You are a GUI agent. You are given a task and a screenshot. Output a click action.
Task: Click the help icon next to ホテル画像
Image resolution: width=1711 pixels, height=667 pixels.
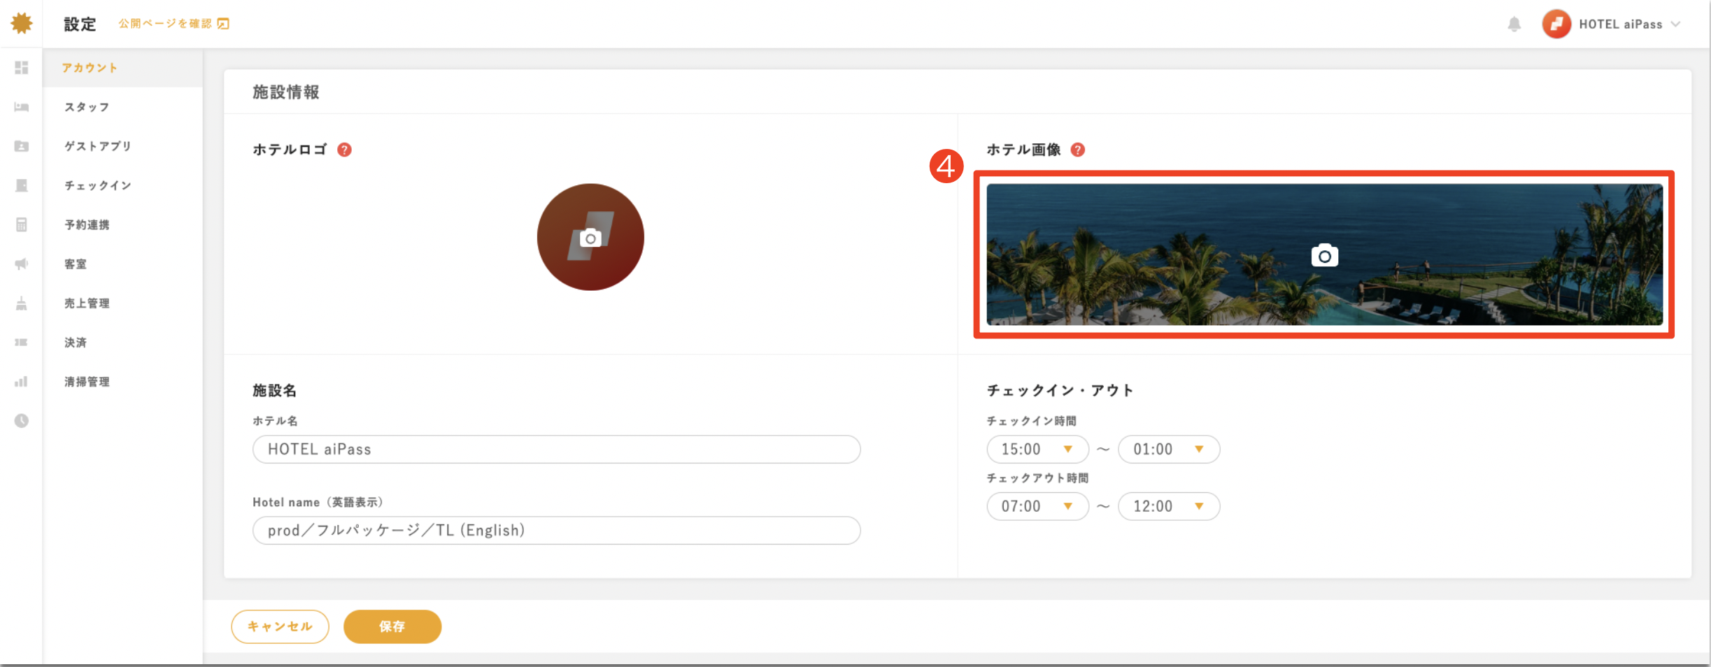(x=1078, y=150)
